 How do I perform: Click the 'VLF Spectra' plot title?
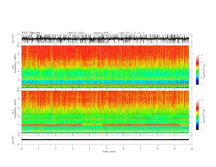point(31,33)
